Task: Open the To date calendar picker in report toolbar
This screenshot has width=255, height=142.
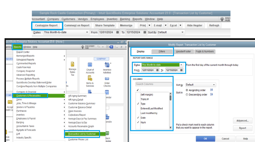Action: click(145, 32)
